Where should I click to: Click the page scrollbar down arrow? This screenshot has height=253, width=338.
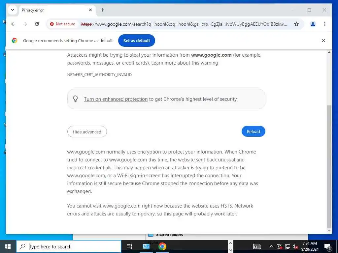pos(329,231)
